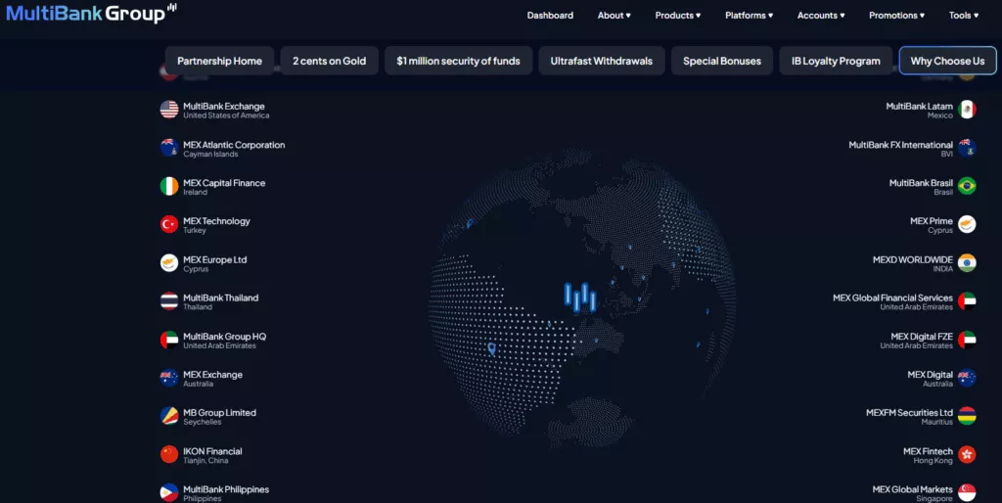Click the MEX Global Financial Services entry

coord(892,301)
